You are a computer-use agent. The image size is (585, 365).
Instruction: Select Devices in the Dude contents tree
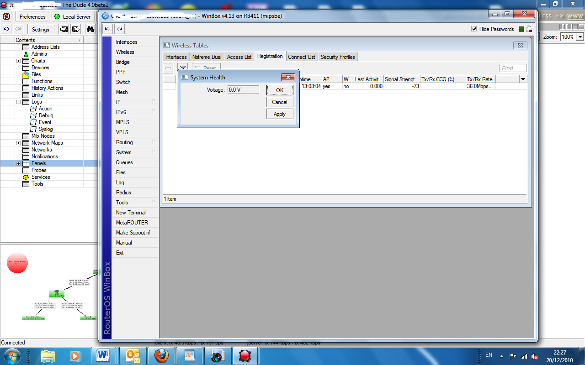click(36, 68)
